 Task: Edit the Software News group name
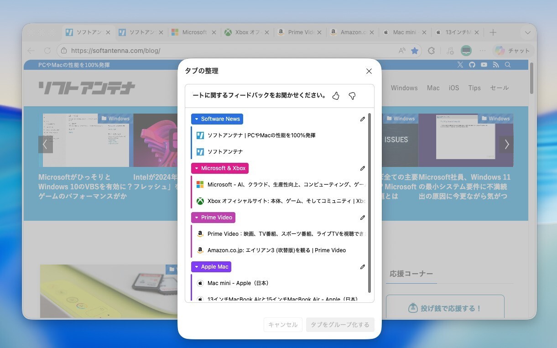363,119
